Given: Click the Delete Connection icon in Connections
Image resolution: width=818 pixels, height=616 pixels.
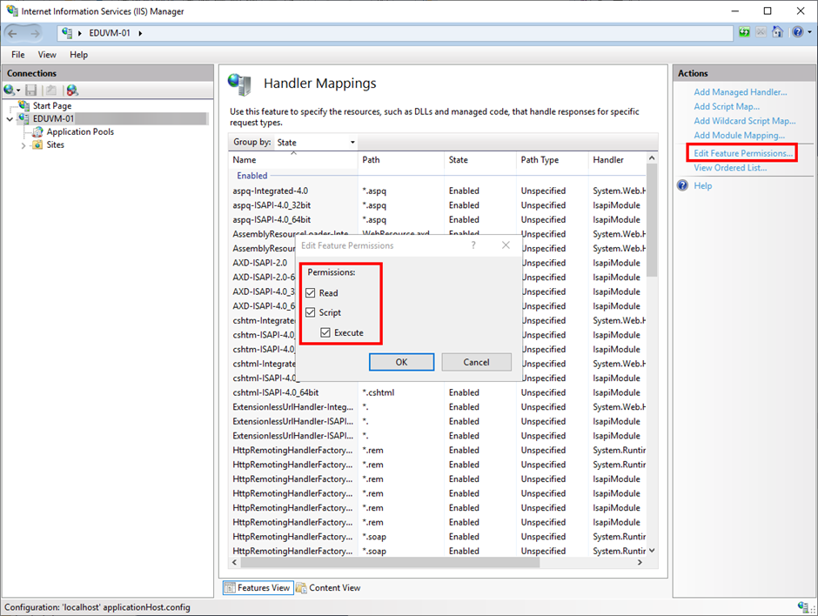Looking at the screenshot, I should pos(72,90).
